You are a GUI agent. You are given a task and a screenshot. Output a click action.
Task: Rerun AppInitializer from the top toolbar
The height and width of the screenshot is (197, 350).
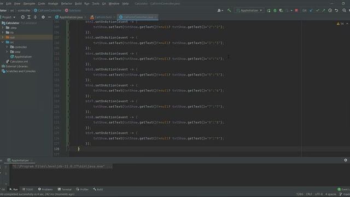[269, 10]
